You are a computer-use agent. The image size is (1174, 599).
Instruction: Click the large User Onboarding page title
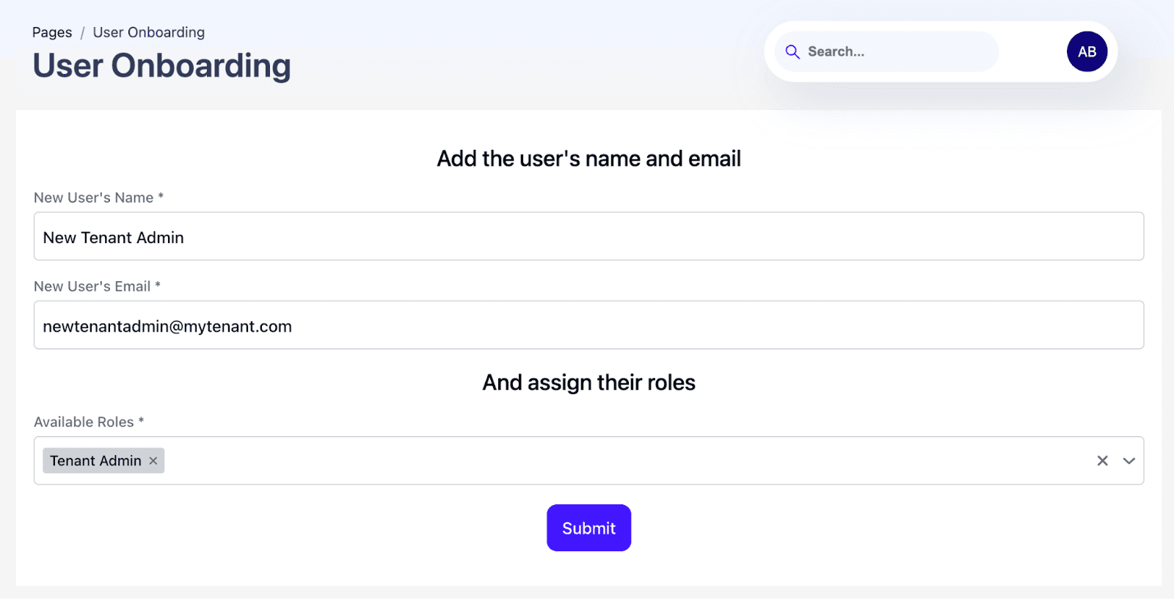click(x=161, y=66)
